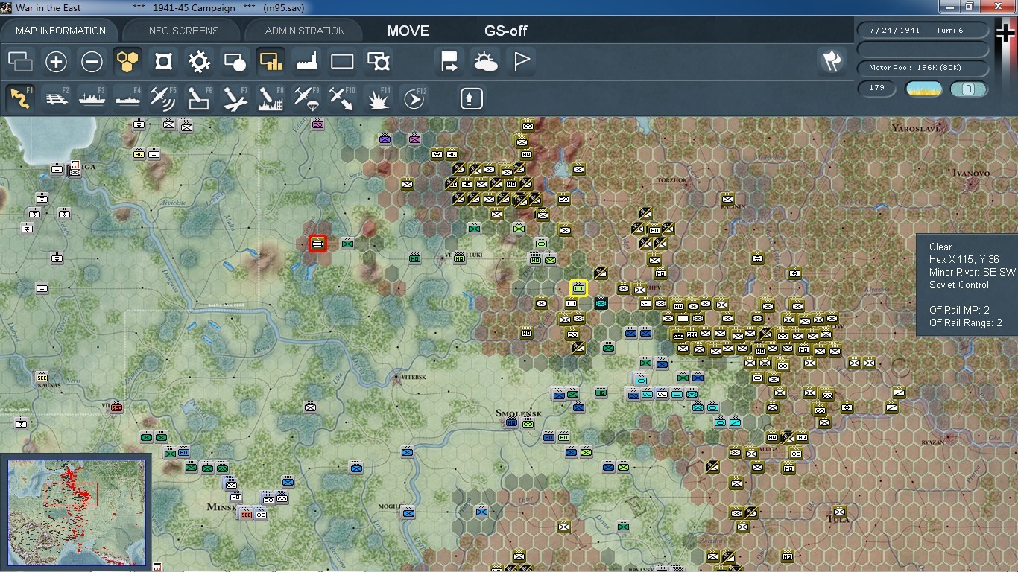The image size is (1018, 572).
Task: Click the Ivanovo city label
Action: (x=971, y=173)
